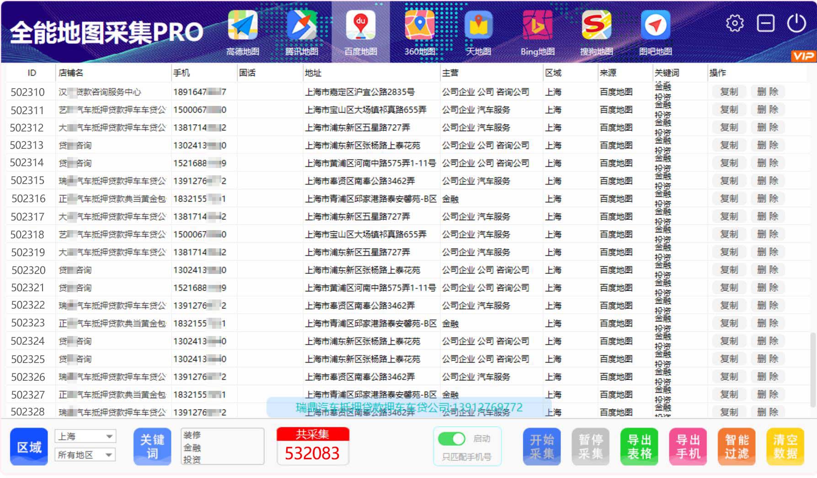Image resolution: width=817 pixels, height=478 pixels.
Task: Click the power exit icon
Action: (x=796, y=23)
